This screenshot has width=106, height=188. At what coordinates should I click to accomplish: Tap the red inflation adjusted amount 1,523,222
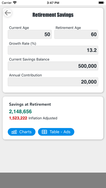coord(18,118)
